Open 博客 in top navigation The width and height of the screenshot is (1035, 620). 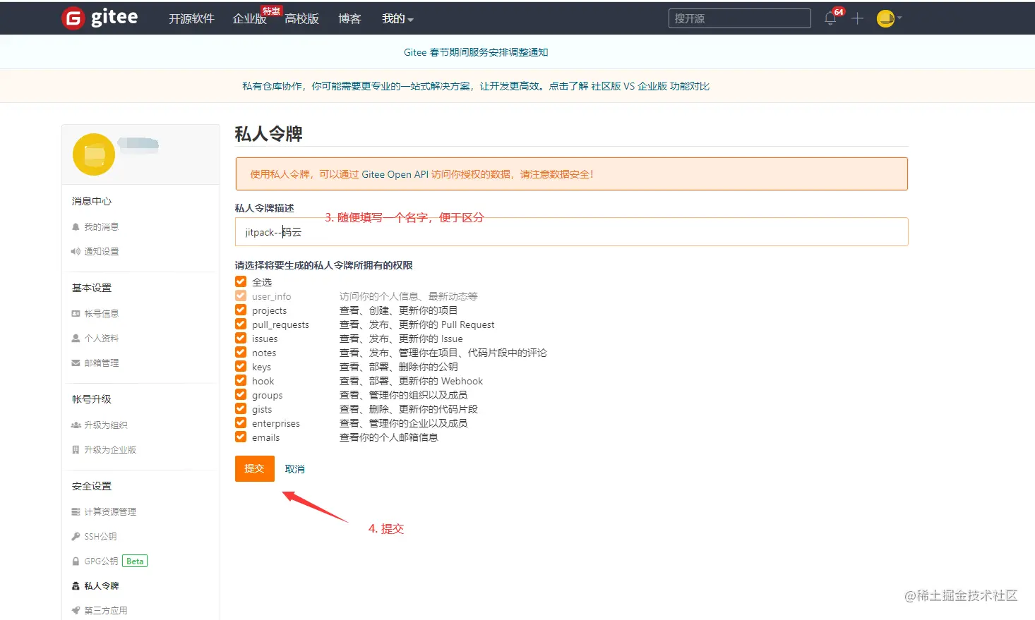coord(349,19)
